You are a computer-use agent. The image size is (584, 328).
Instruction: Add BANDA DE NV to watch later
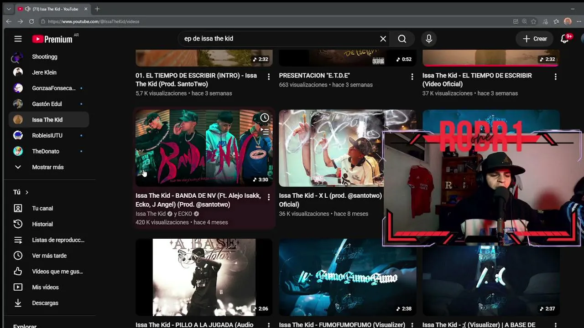coord(265,118)
